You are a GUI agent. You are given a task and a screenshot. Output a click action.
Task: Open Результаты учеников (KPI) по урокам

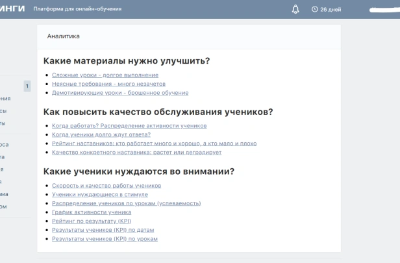coord(105,238)
